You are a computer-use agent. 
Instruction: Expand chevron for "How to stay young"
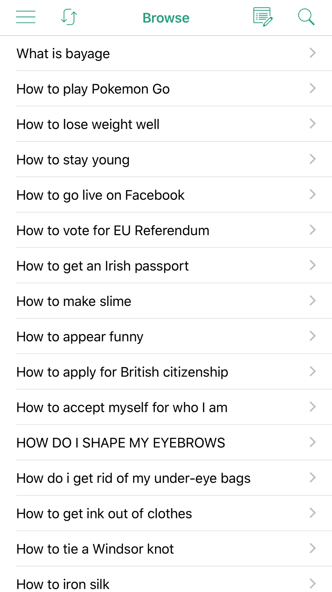tap(312, 159)
